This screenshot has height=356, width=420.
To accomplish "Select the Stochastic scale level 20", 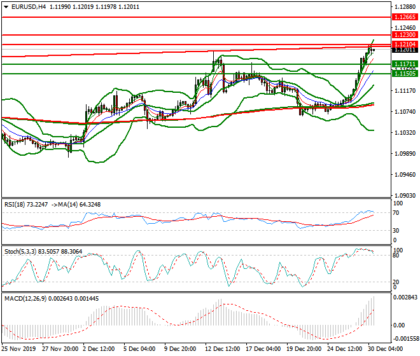I will (396, 282).
